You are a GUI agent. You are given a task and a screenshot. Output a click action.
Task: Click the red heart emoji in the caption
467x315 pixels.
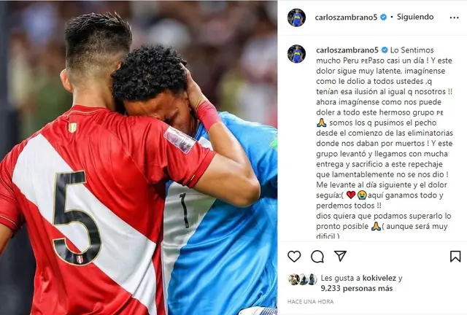click(351, 195)
